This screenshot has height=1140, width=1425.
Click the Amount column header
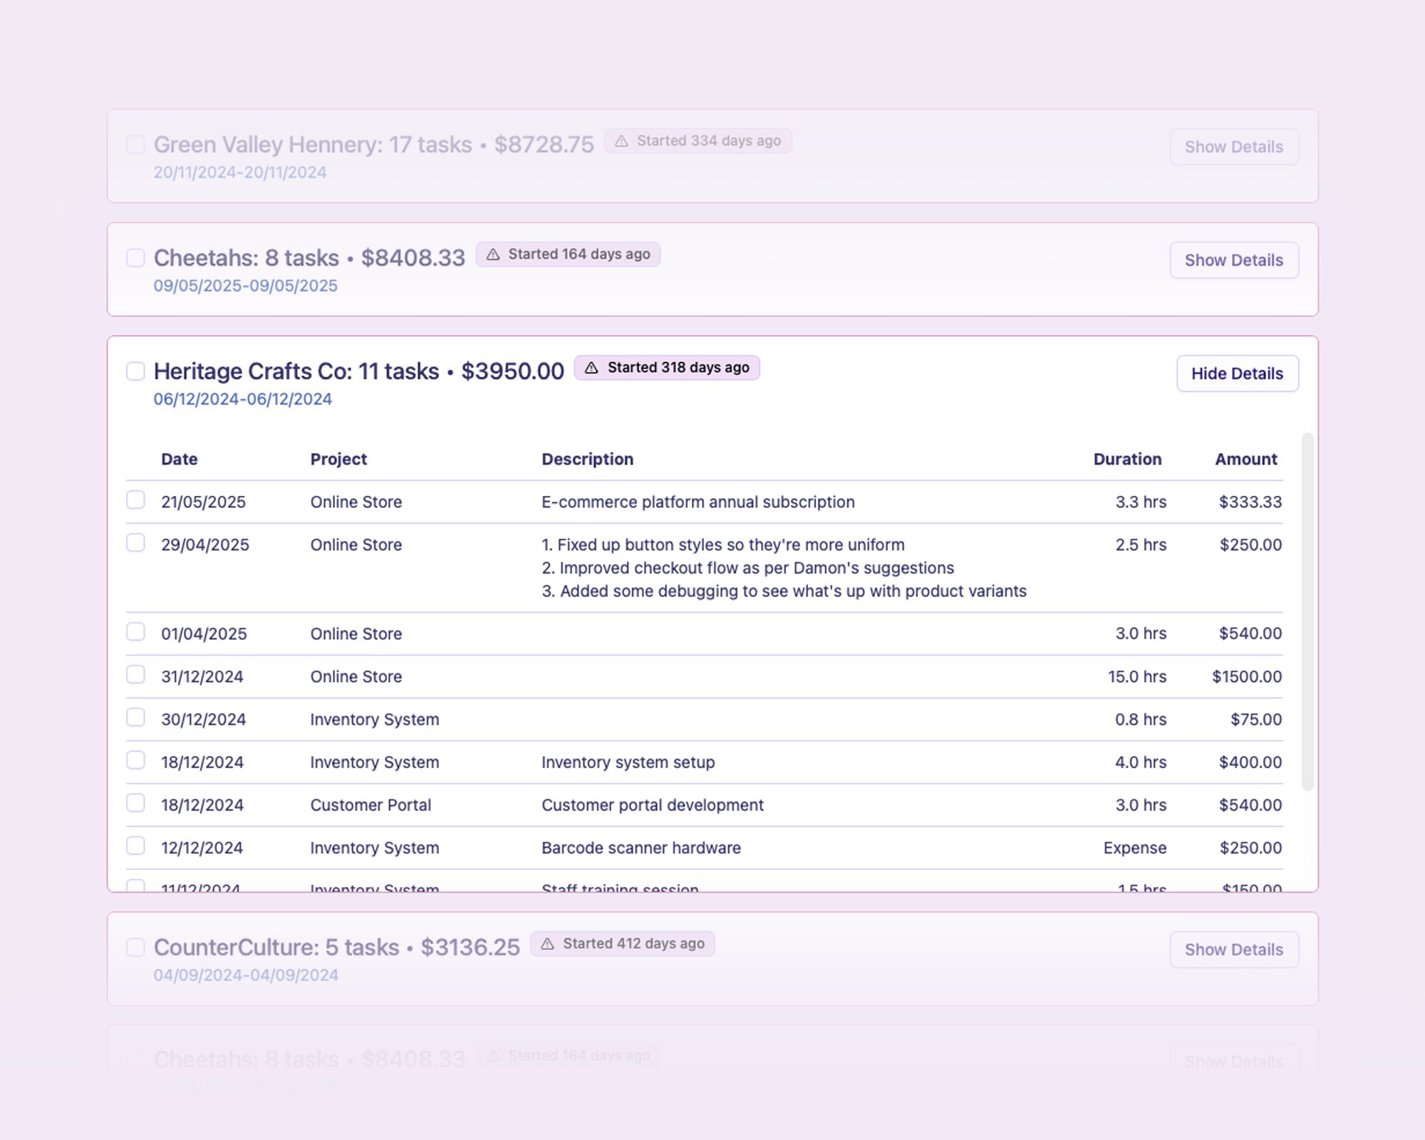[x=1245, y=459]
